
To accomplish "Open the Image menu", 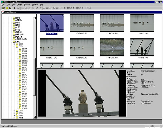I will 20,5.
